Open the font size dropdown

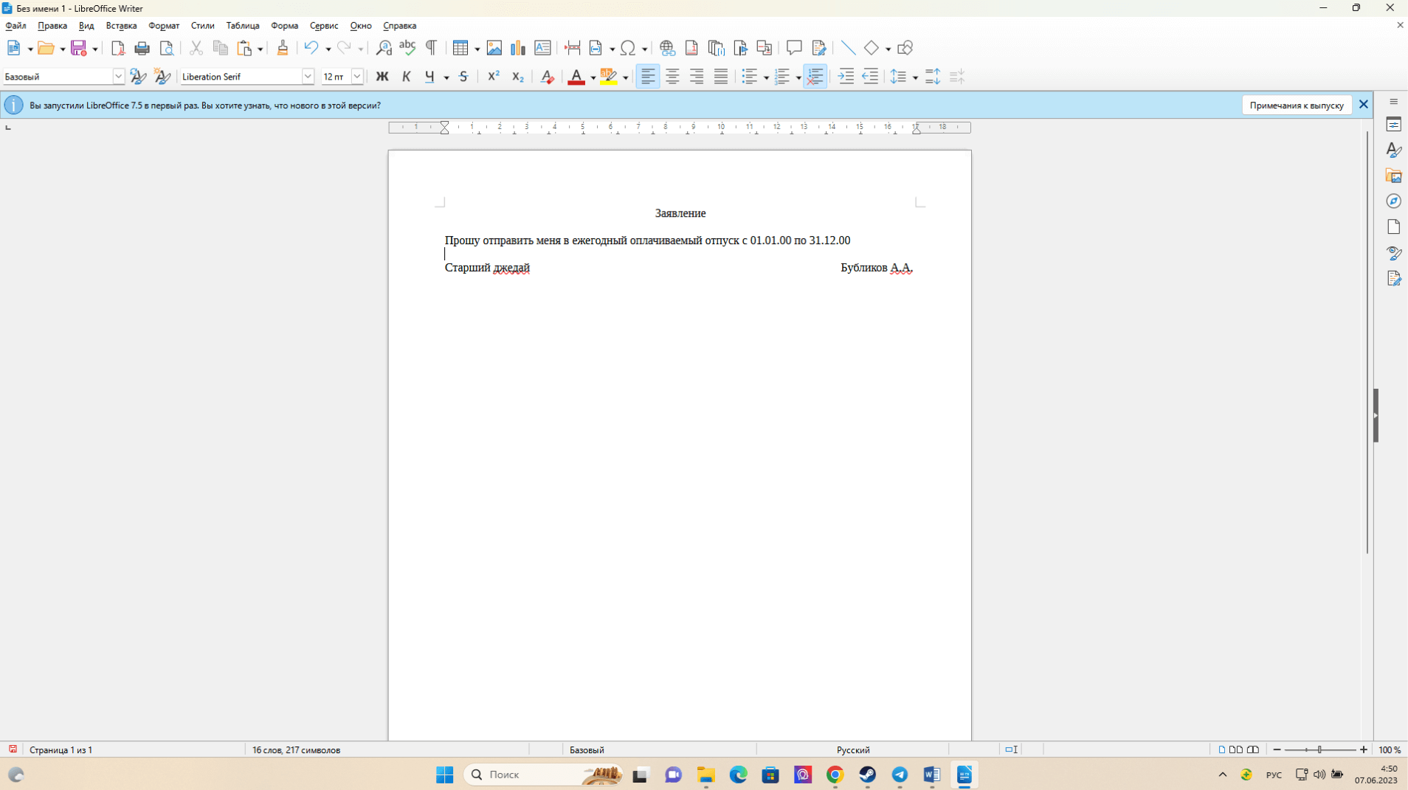(x=357, y=77)
